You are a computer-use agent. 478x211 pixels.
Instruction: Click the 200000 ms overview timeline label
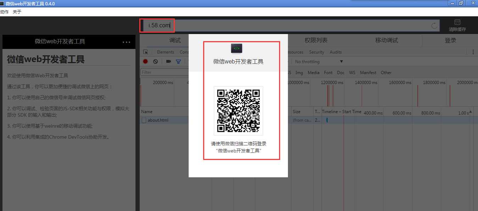coord(163,83)
